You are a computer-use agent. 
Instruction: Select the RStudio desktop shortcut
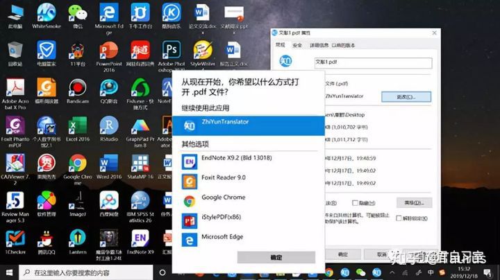tap(109, 129)
